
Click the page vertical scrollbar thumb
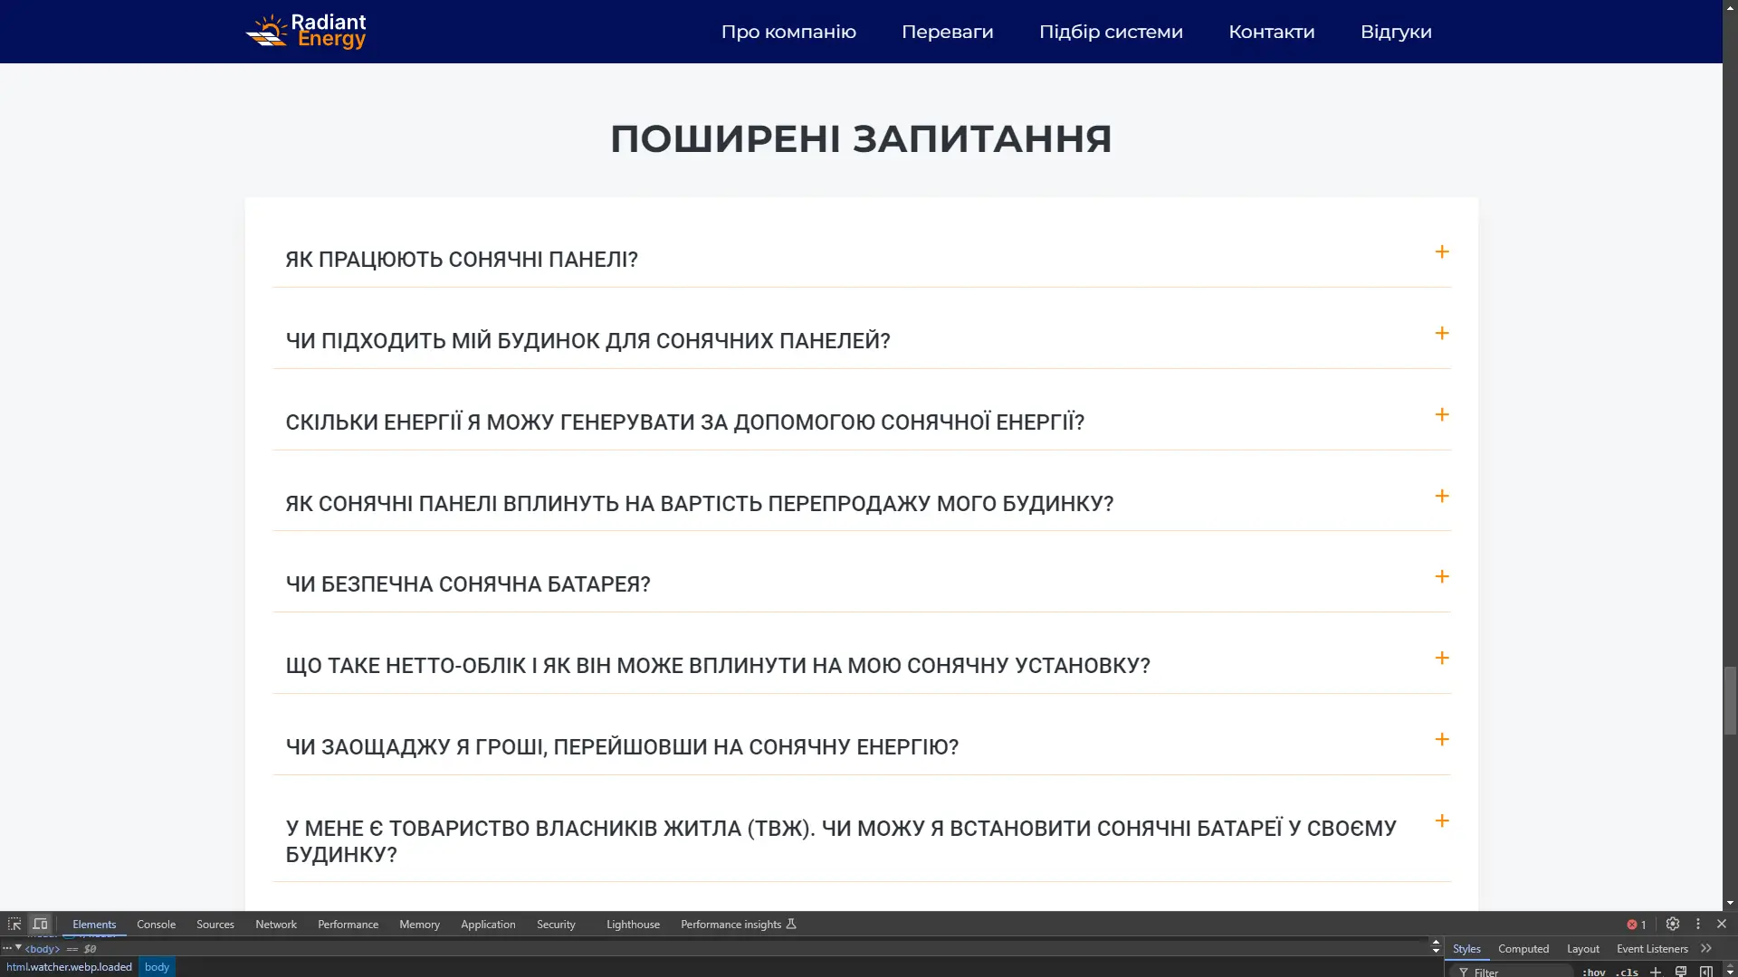[x=1730, y=701]
